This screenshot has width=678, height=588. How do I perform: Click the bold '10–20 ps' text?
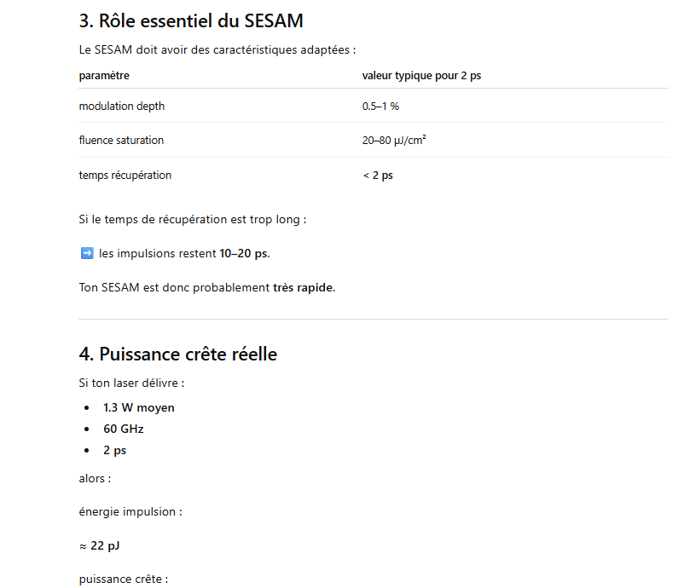pos(244,253)
